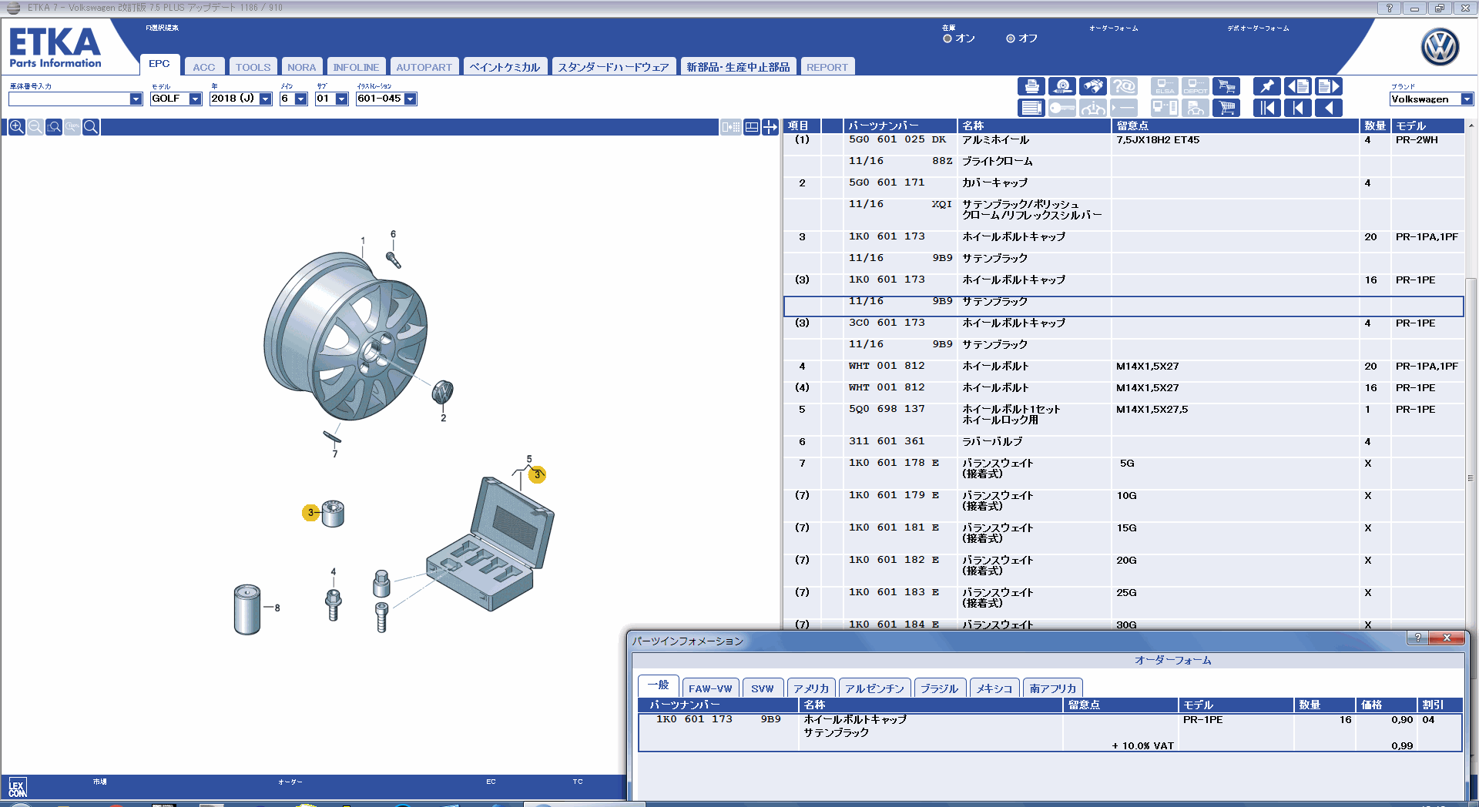The width and height of the screenshot is (1479, 807).
Task: Click the Volkswagen logo
Action: tap(1440, 47)
